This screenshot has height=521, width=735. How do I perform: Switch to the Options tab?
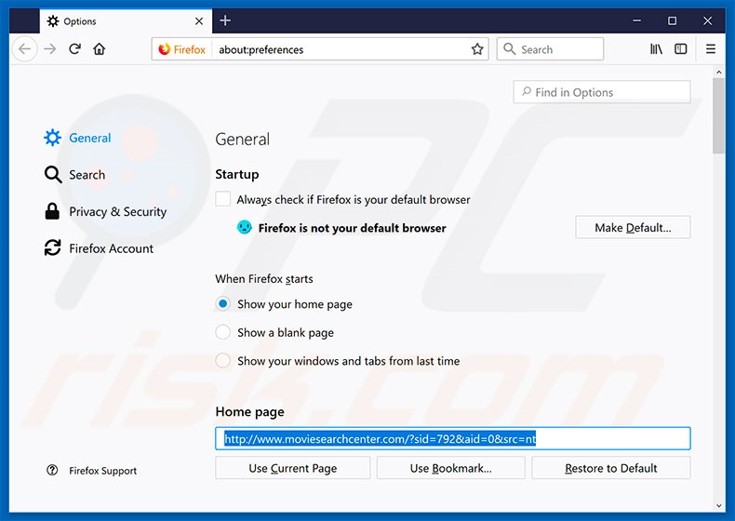pyautogui.click(x=126, y=21)
